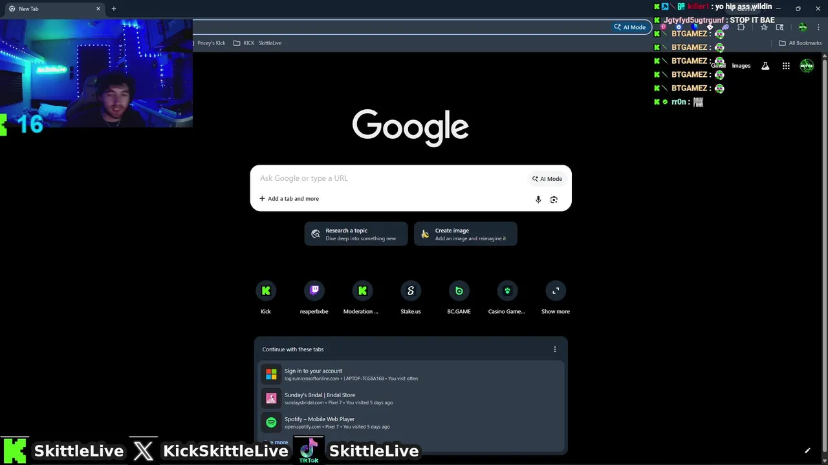The image size is (828, 465).
Task: Click AI Mode in the address bar
Action: pyautogui.click(x=630, y=27)
